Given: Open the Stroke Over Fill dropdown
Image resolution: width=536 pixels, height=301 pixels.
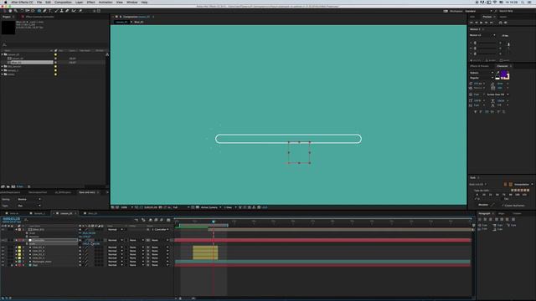Looking at the screenshot, I should tap(497, 94).
